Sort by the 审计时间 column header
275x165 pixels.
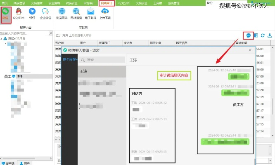[252, 43]
